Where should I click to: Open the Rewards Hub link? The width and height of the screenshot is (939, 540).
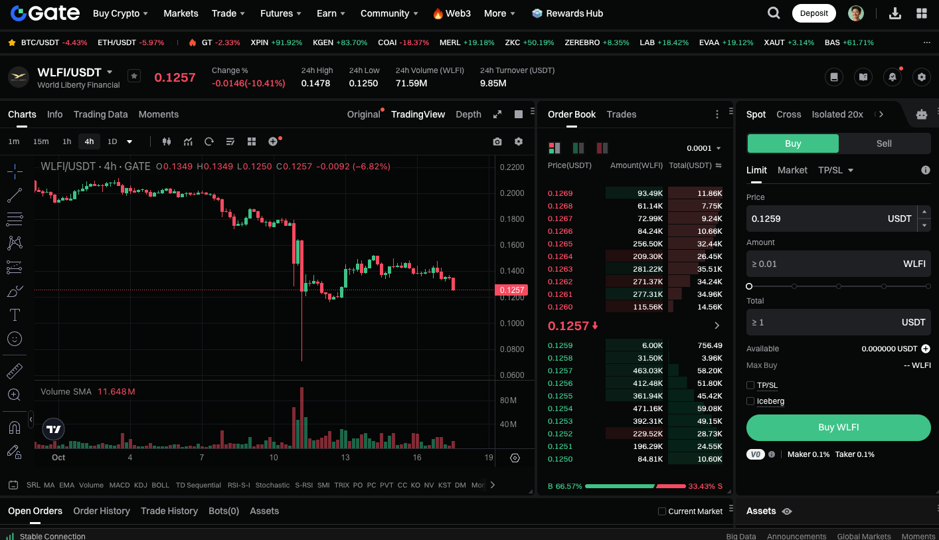[567, 13]
